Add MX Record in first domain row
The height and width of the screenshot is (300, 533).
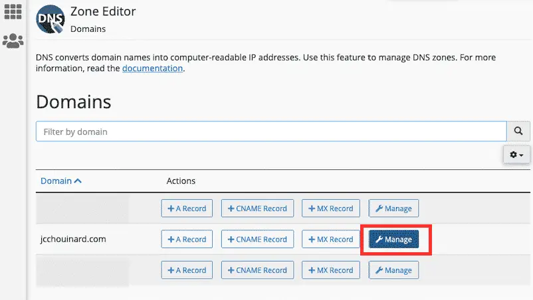tap(331, 208)
